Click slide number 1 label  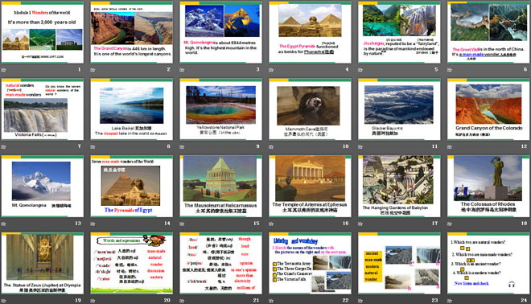click(x=79, y=69)
